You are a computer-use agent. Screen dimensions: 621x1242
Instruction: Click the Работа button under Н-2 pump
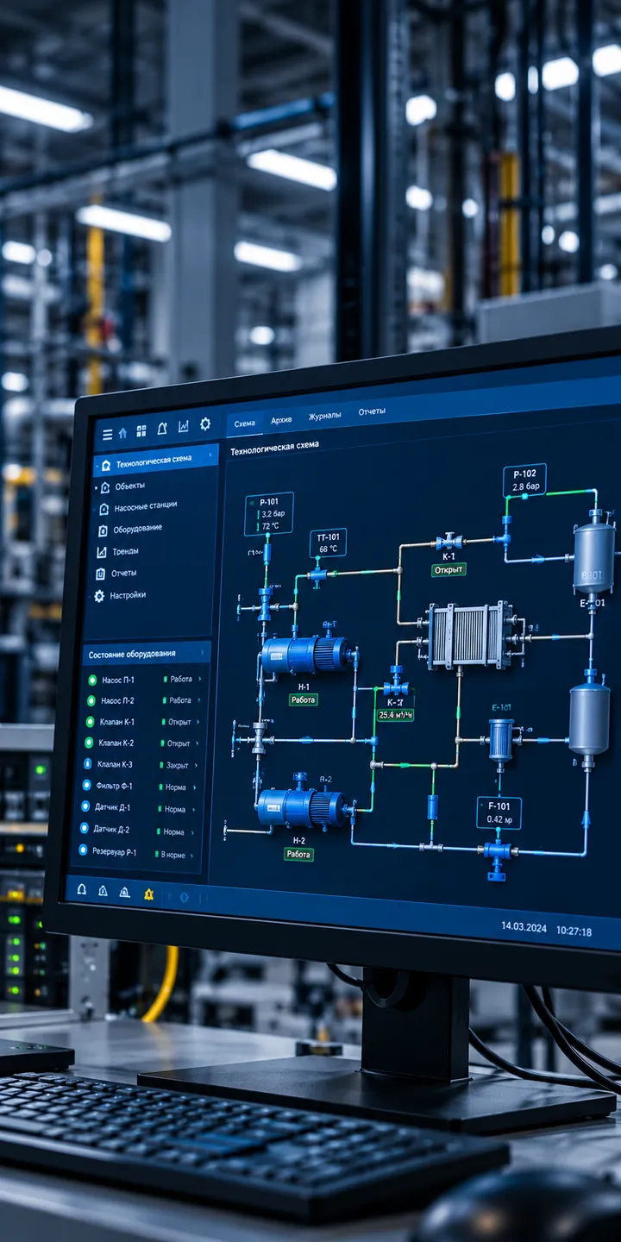click(x=298, y=854)
